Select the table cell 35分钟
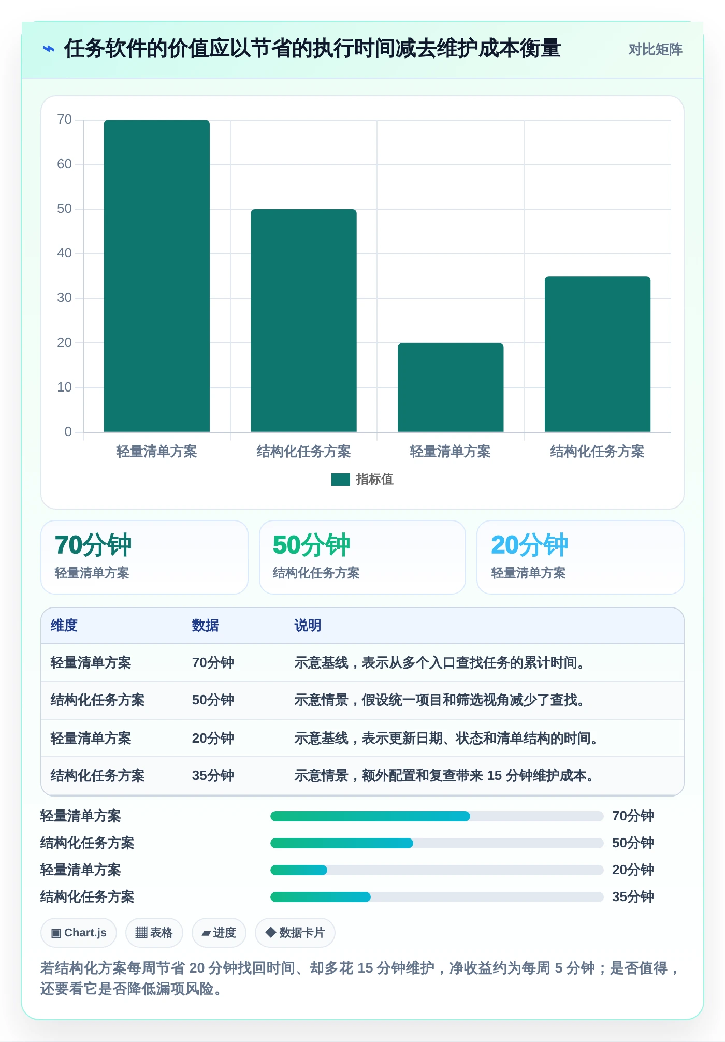725x1042 pixels. [213, 775]
